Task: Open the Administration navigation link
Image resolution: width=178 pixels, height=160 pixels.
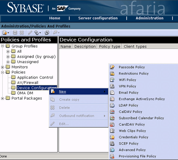Action: (150, 18)
